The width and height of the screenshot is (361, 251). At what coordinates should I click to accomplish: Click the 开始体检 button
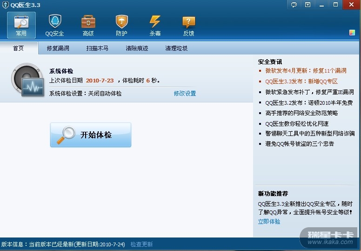click(x=91, y=135)
